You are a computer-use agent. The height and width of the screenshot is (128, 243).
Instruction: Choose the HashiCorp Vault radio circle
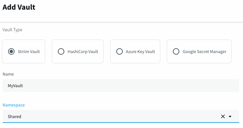coord(61,51)
